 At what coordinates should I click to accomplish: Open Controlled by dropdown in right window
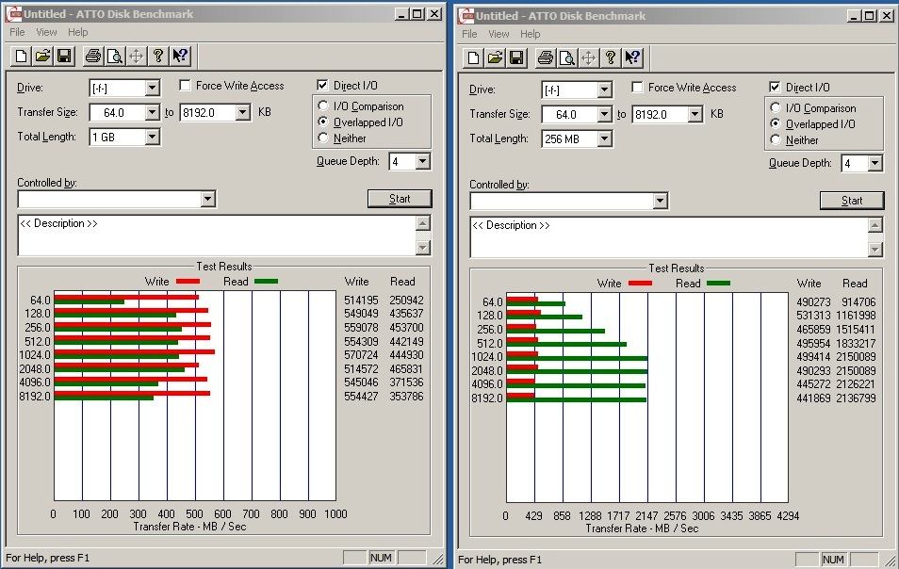click(661, 201)
